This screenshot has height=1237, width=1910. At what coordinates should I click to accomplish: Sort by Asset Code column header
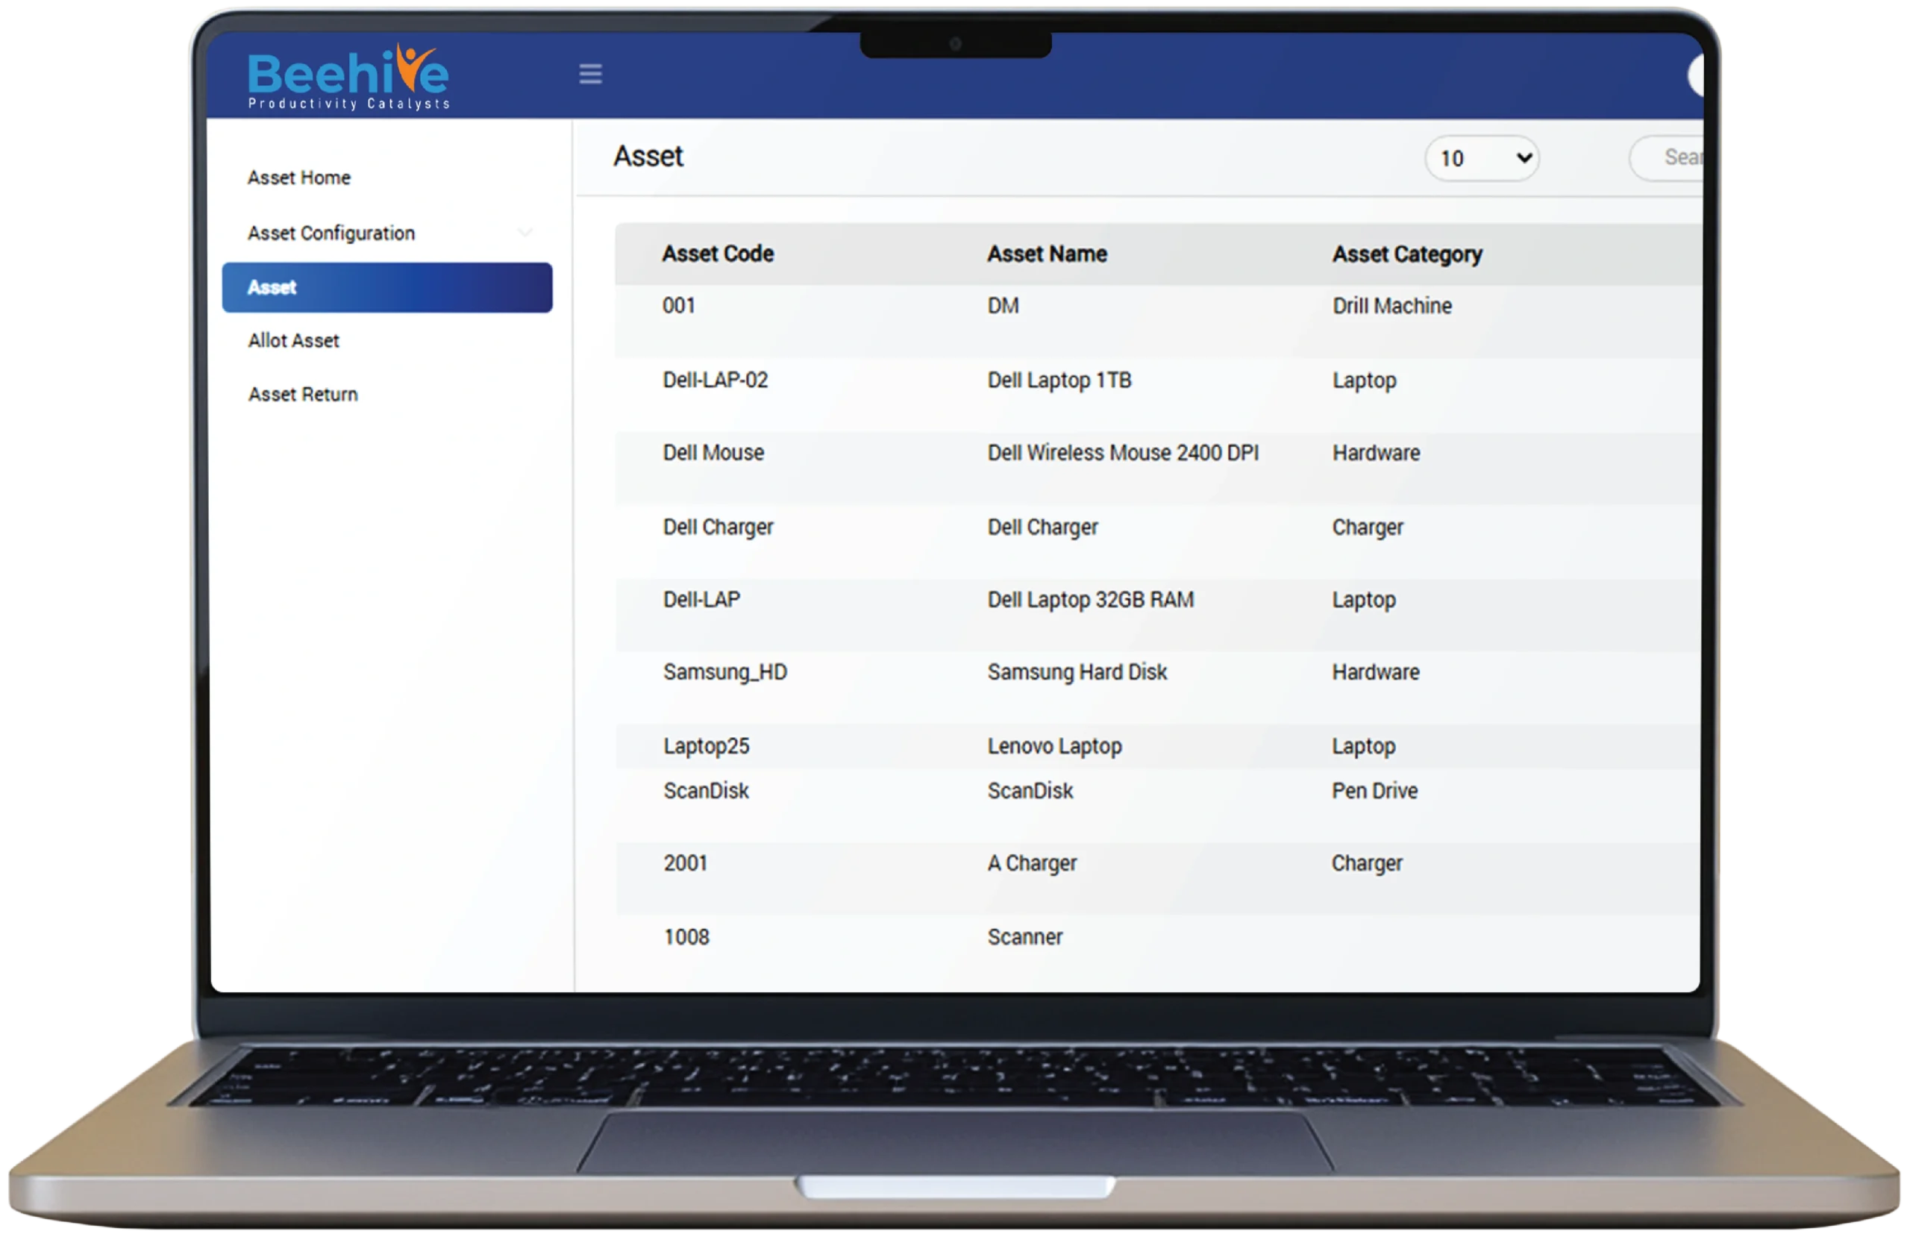[718, 254]
